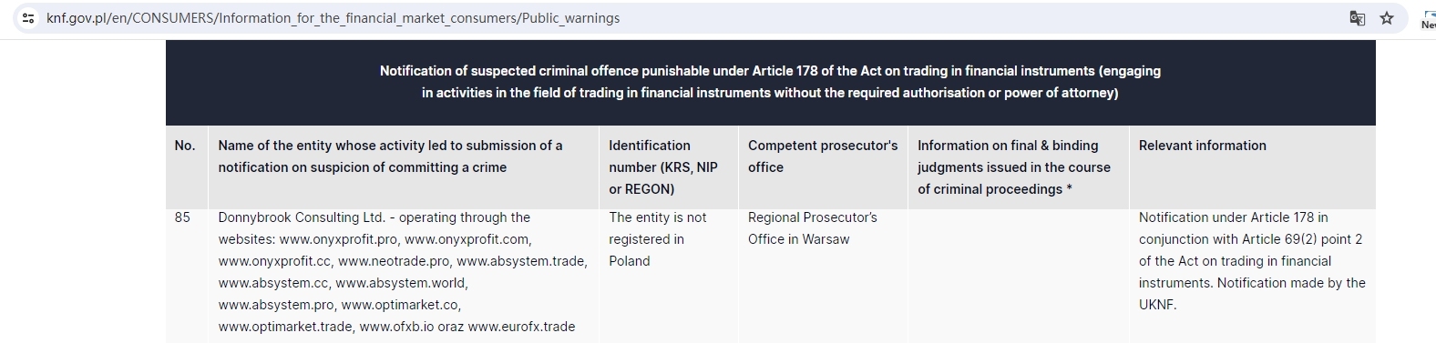Select the "No." column header
Screen dimensions: 1436x343
point(185,146)
